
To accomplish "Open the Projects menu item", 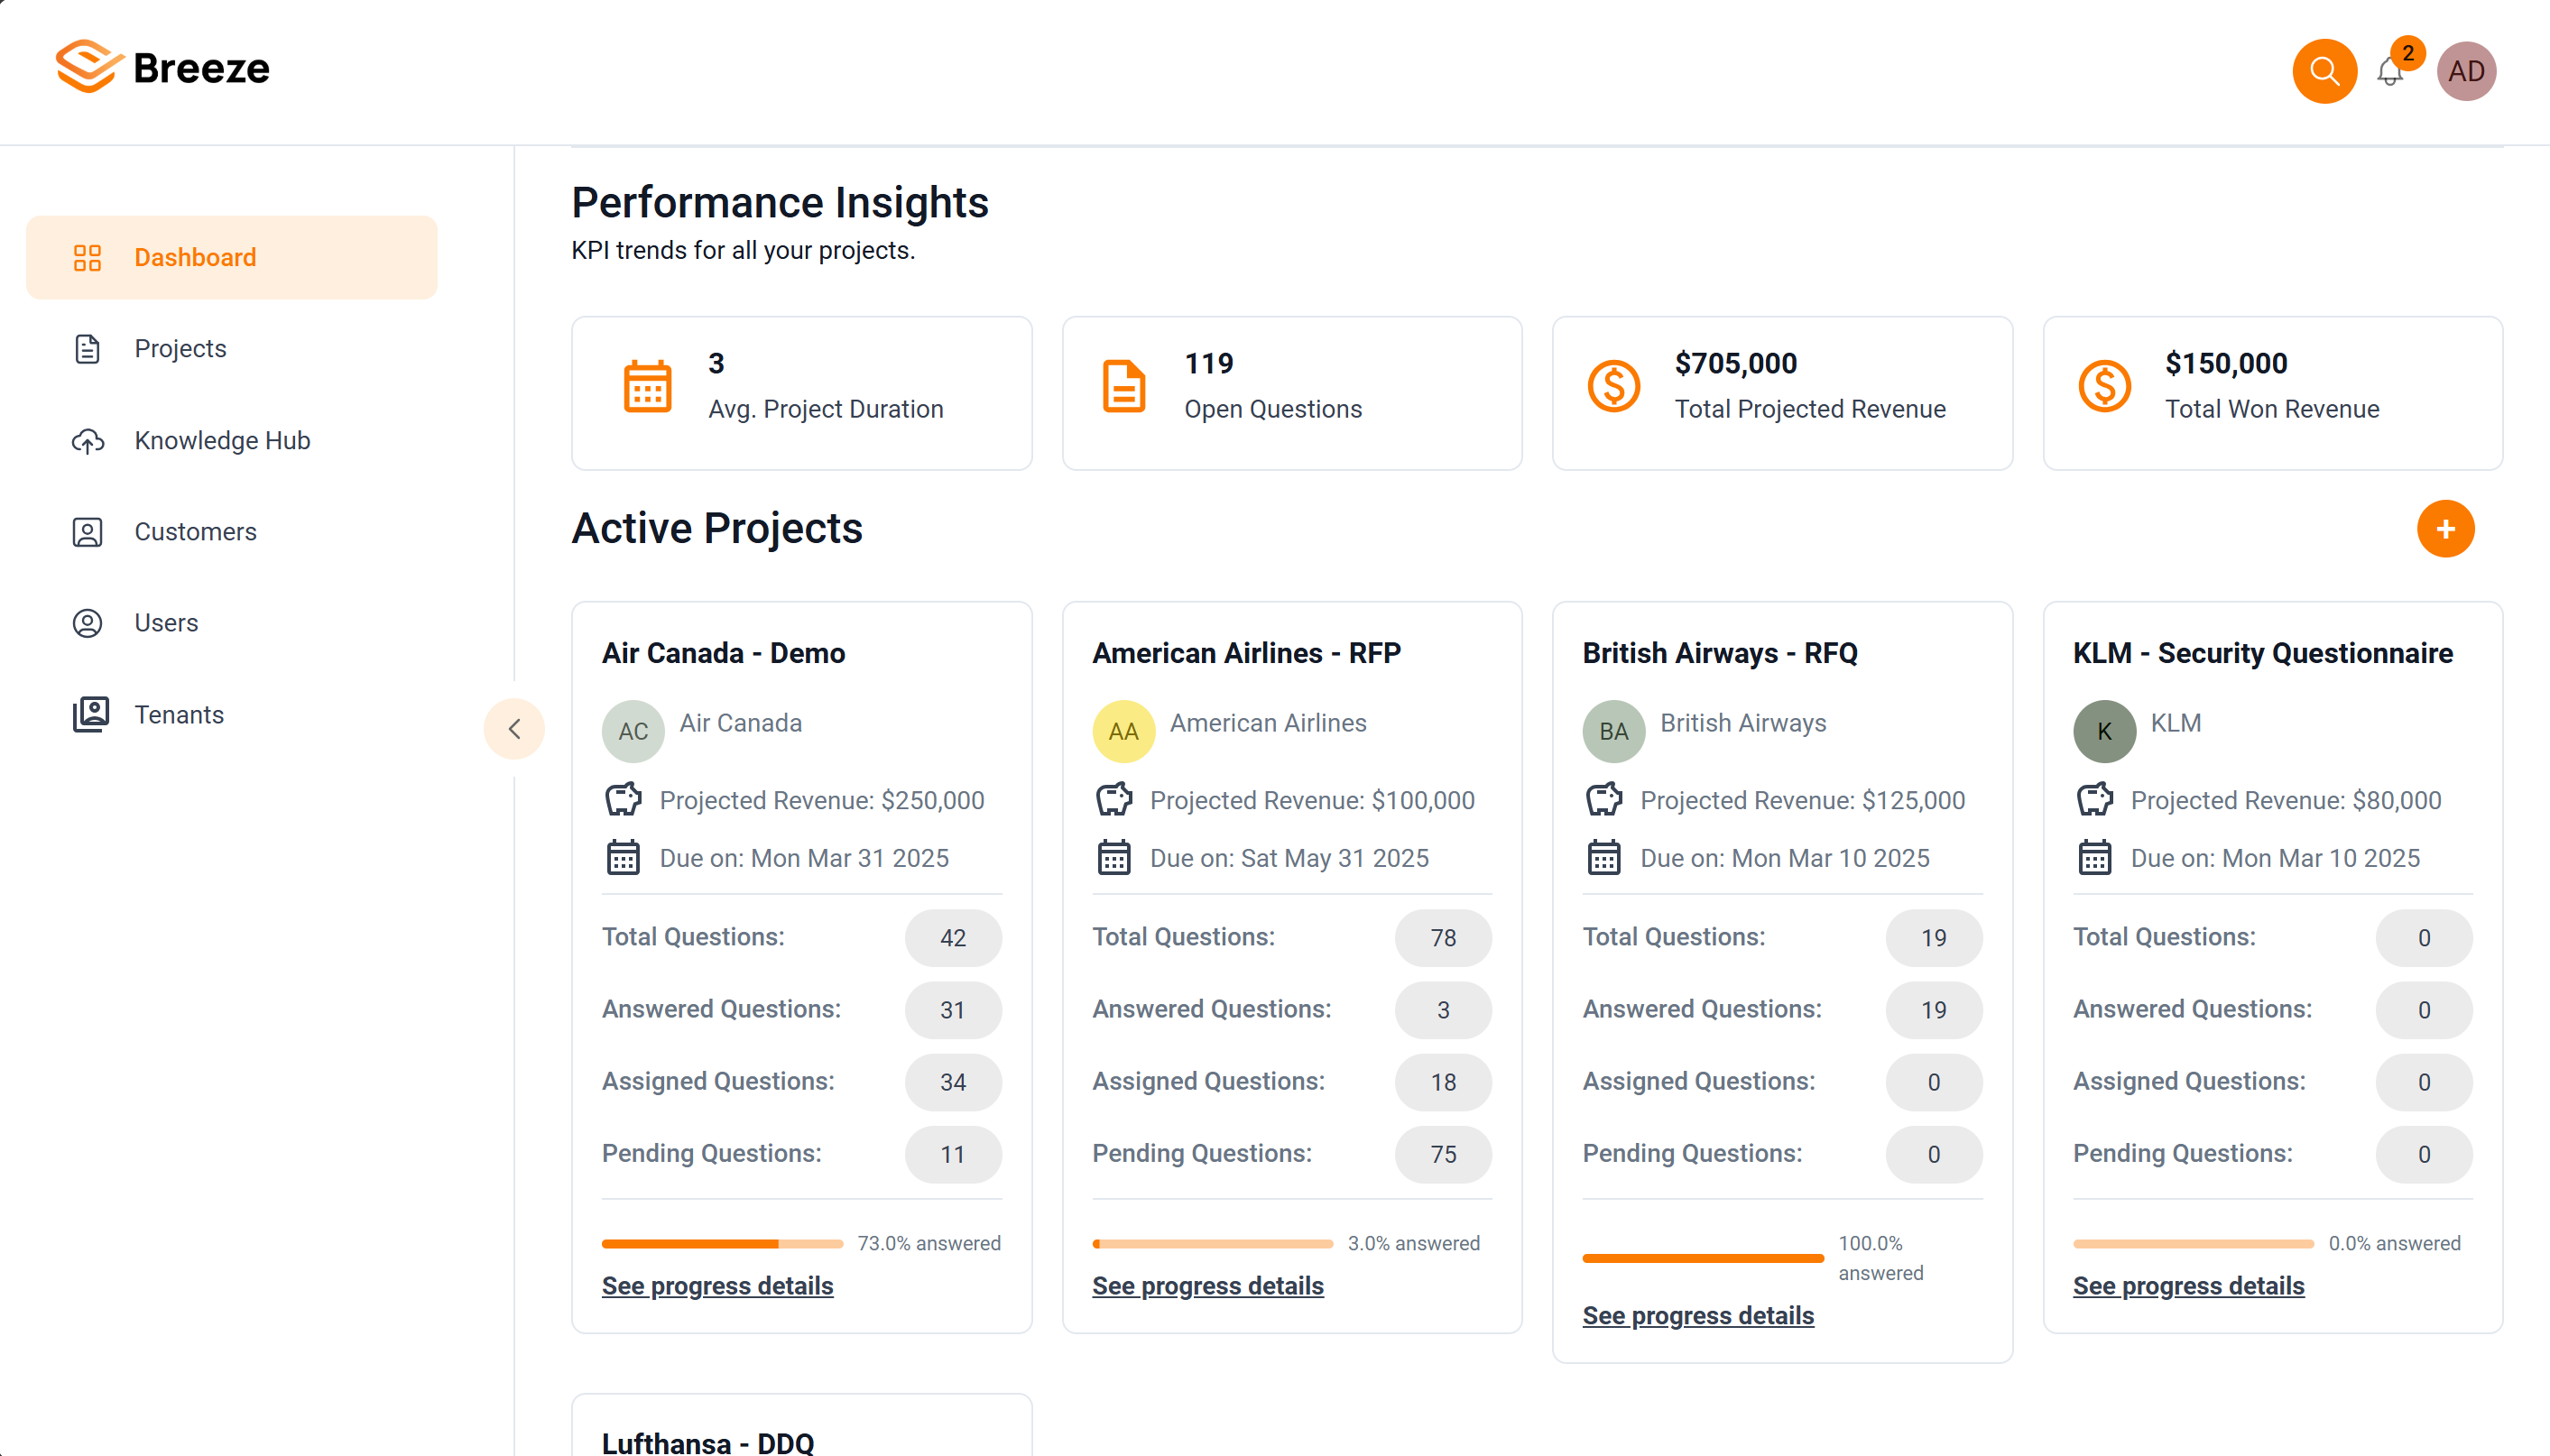I will pyautogui.click(x=180, y=349).
